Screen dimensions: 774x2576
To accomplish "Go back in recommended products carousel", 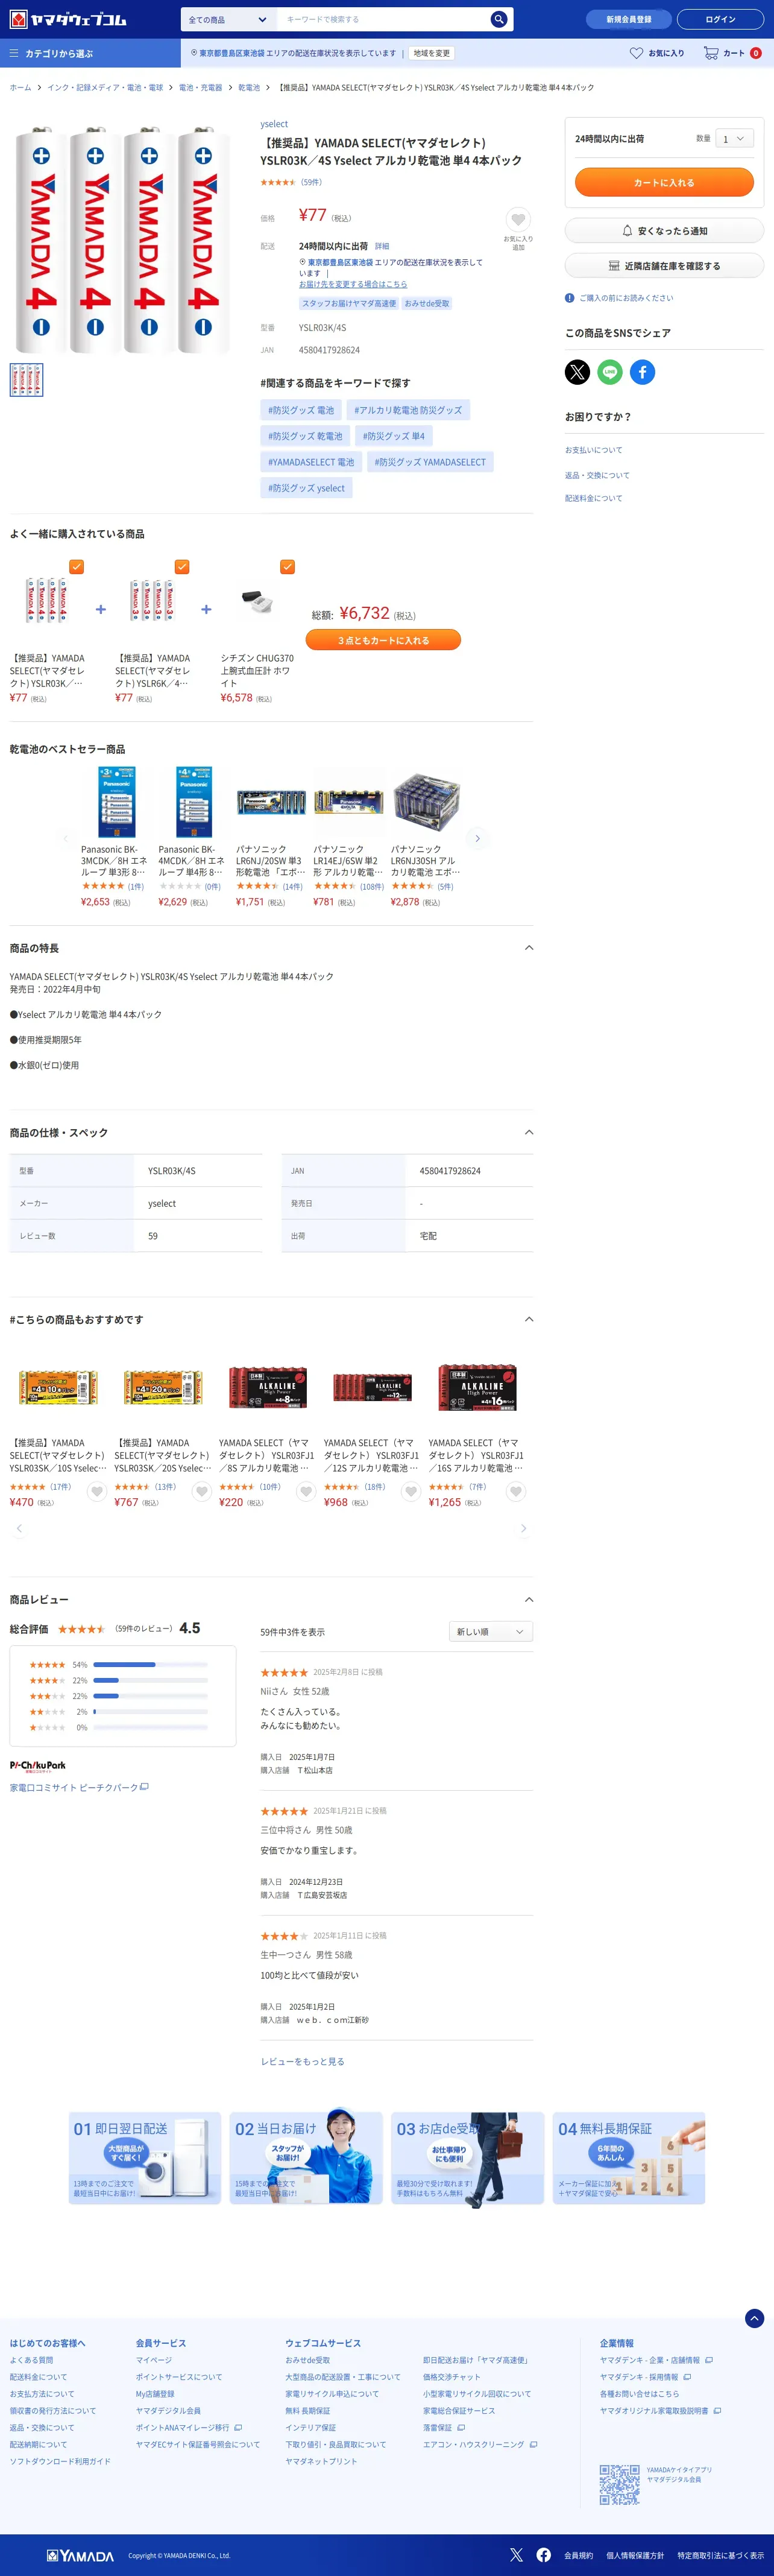I will (x=19, y=1528).
